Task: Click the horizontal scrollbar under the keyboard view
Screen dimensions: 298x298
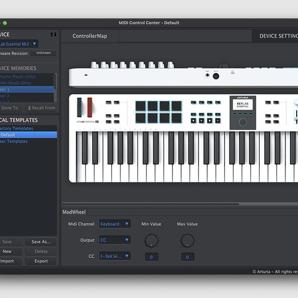Action: (x=151, y=204)
